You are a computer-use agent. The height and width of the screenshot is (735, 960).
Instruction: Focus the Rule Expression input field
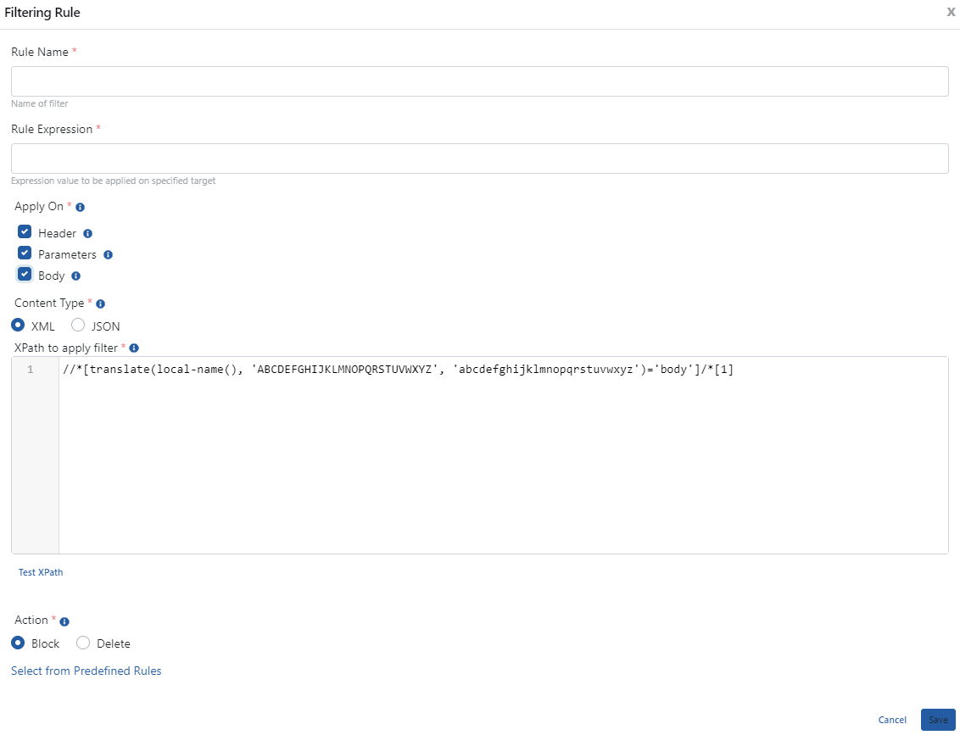coord(479,159)
